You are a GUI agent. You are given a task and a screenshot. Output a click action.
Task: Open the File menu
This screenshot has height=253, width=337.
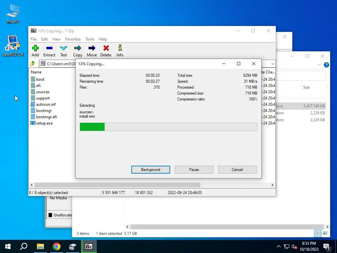click(34, 39)
